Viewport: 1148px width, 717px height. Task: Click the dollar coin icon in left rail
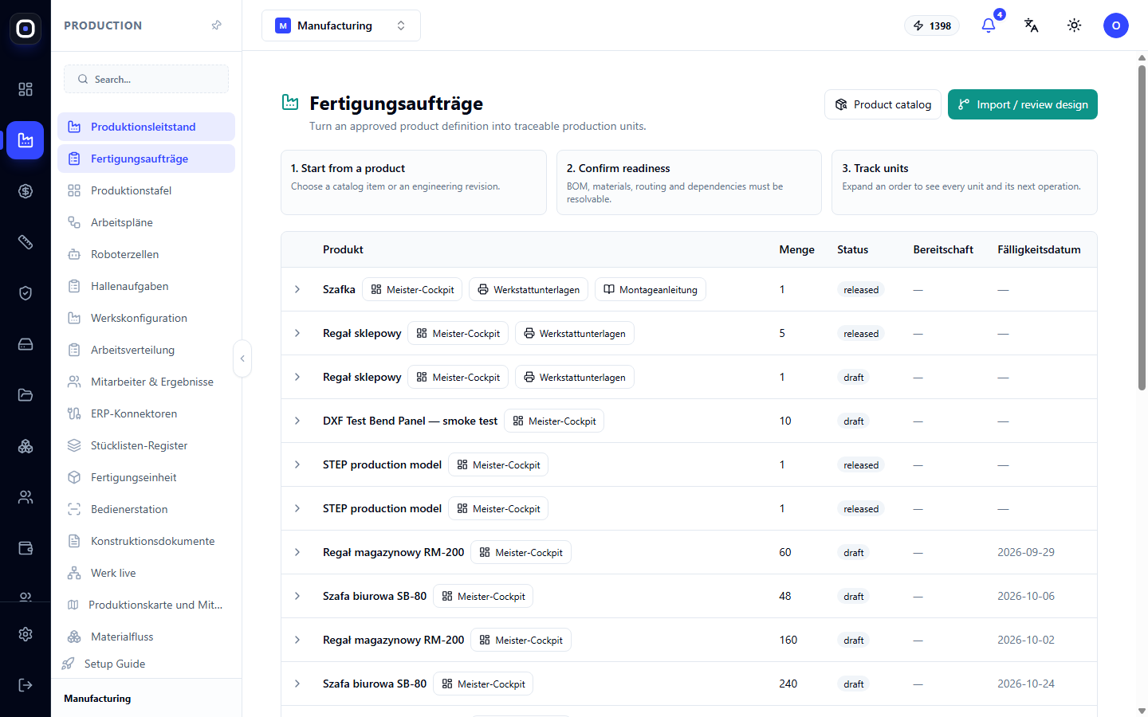pyautogui.click(x=26, y=191)
